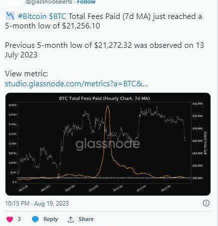
Task: Click the glassnode logo emoji before #Bitcoin
Action: 10,16
